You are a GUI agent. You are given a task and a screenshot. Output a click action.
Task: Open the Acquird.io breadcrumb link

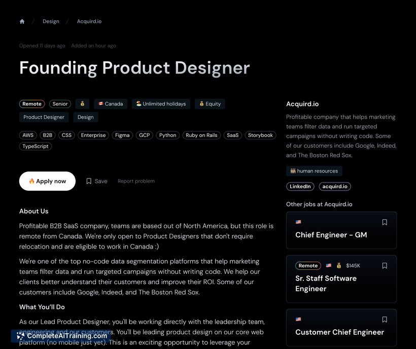click(x=89, y=21)
